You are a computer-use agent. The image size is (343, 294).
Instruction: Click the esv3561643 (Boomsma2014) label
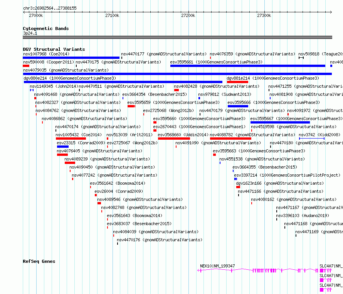[135, 215]
